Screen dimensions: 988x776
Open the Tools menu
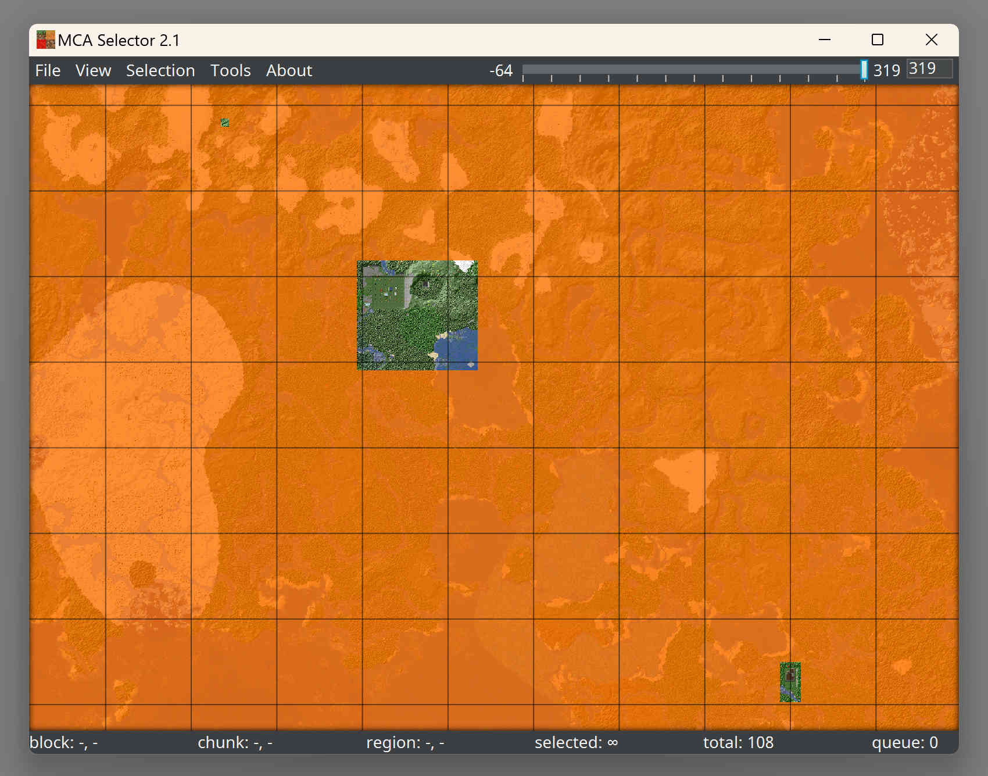click(x=230, y=70)
